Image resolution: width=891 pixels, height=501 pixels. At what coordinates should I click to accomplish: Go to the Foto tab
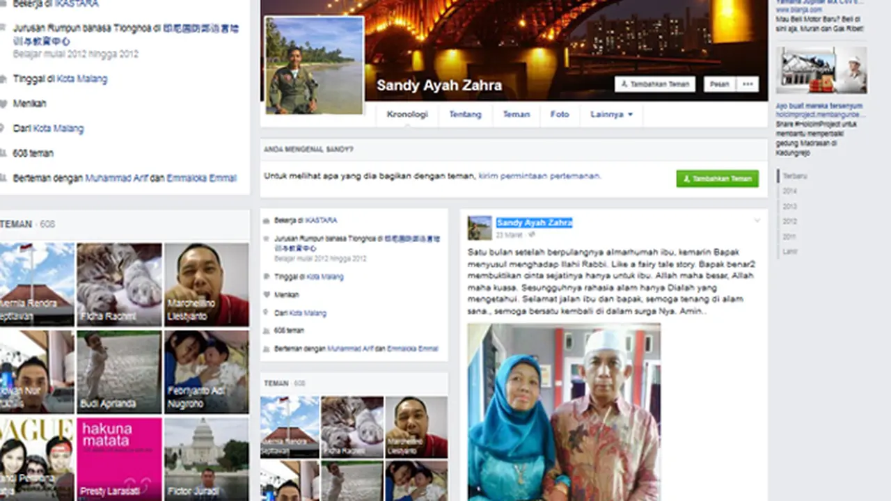click(x=560, y=115)
